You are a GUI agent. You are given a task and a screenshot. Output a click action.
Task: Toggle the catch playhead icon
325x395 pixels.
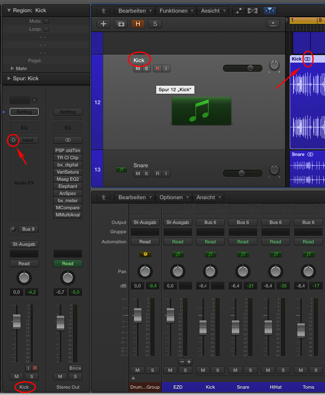click(270, 11)
